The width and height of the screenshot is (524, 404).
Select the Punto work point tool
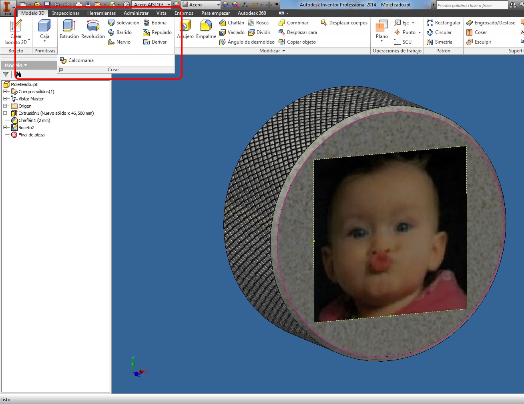pyautogui.click(x=405, y=32)
